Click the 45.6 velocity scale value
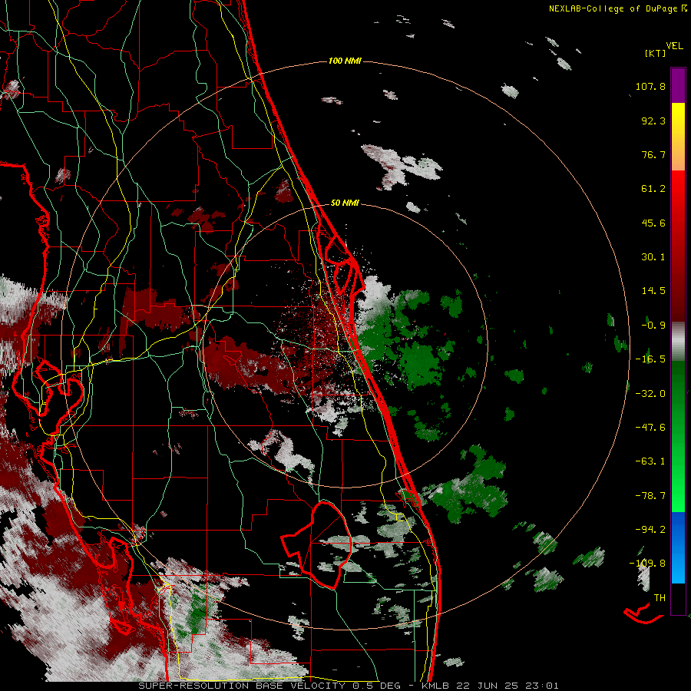This screenshot has width=691, height=691. (653, 223)
